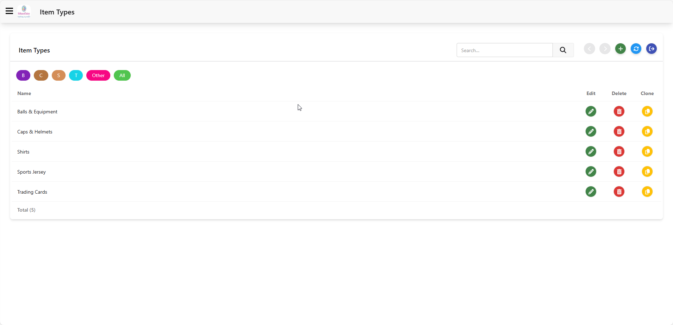Select the Other filter pill
The height and width of the screenshot is (325, 673).
[98, 75]
